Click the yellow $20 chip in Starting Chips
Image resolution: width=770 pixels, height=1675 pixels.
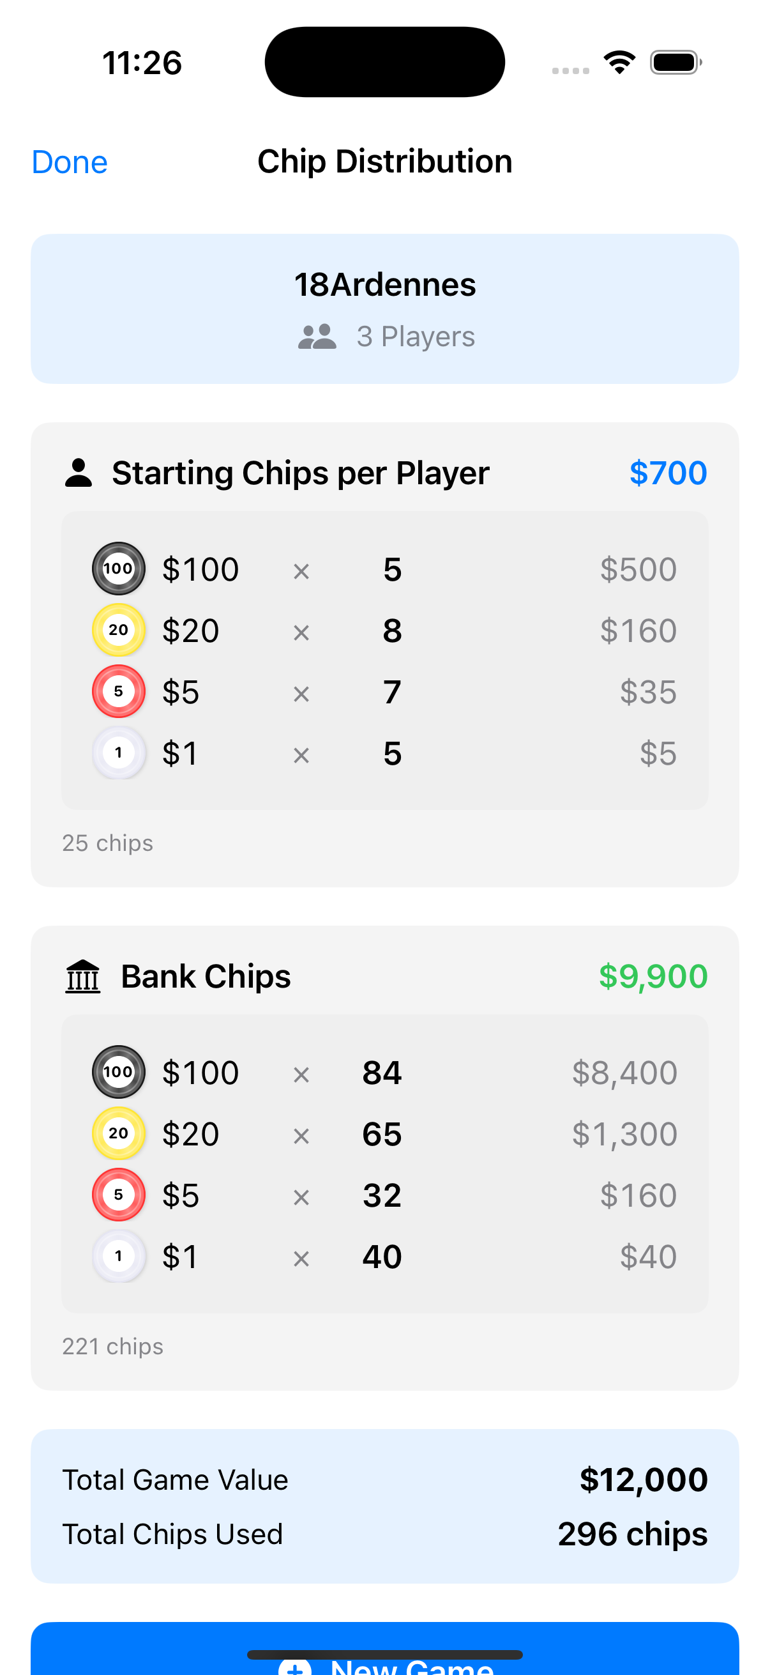(118, 630)
